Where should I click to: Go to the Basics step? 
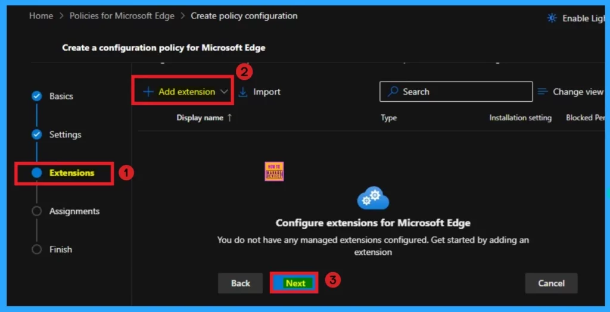[61, 96]
